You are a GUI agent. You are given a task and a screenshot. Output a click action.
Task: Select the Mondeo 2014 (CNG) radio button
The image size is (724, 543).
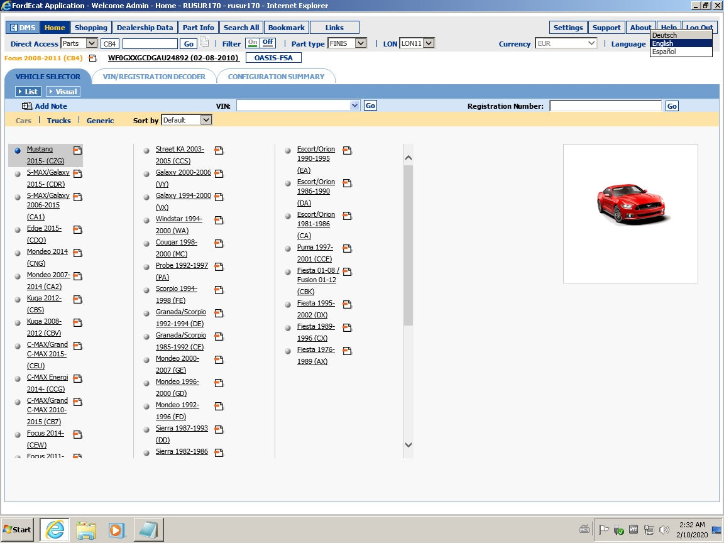(18, 252)
